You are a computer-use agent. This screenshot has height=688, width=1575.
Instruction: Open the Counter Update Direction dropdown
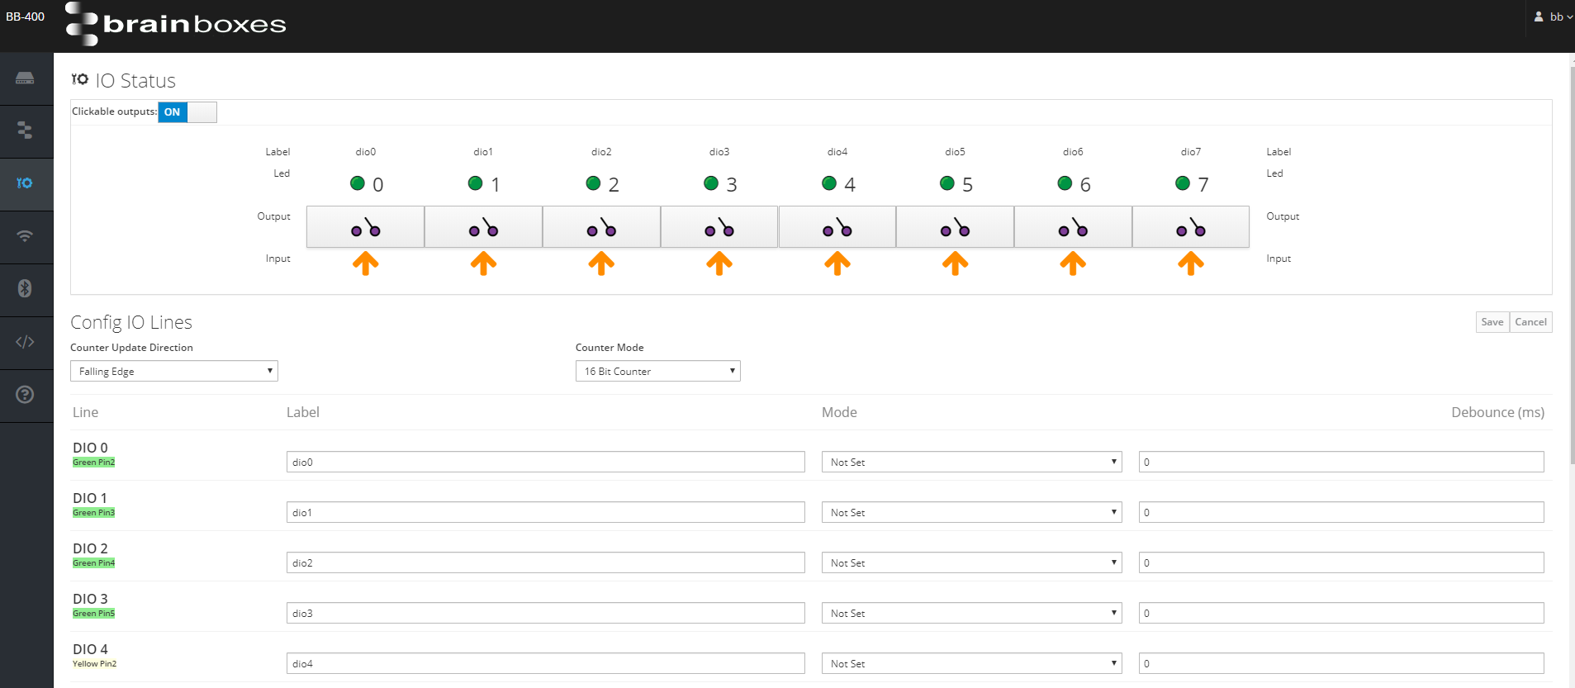(173, 372)
